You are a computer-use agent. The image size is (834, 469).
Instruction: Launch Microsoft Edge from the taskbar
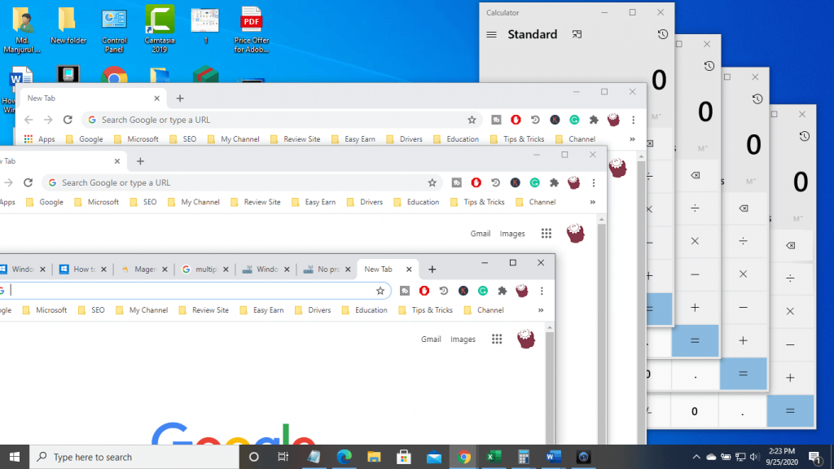pyautogui.click(x=345, y=457)
